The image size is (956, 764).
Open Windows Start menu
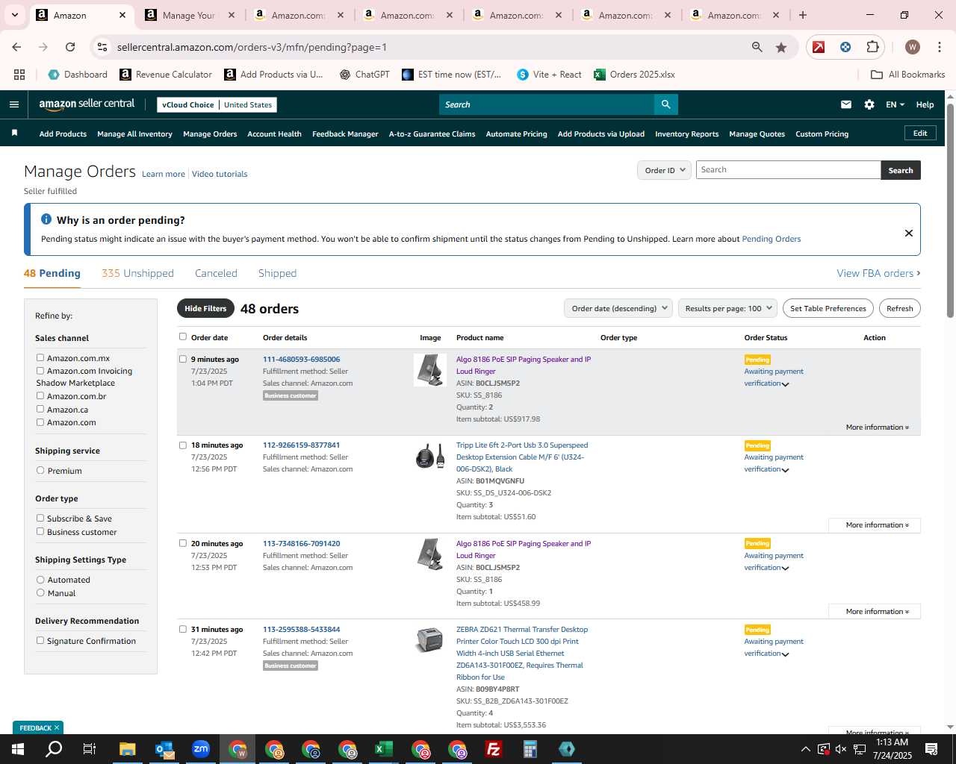click(x=18, y=749)
